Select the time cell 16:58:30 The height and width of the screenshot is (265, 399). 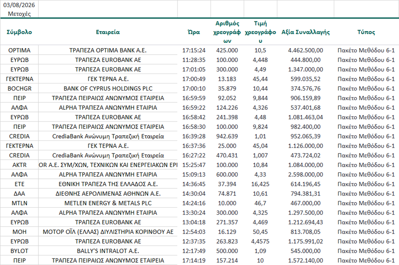pyautogui.click(x=194, y=127)
